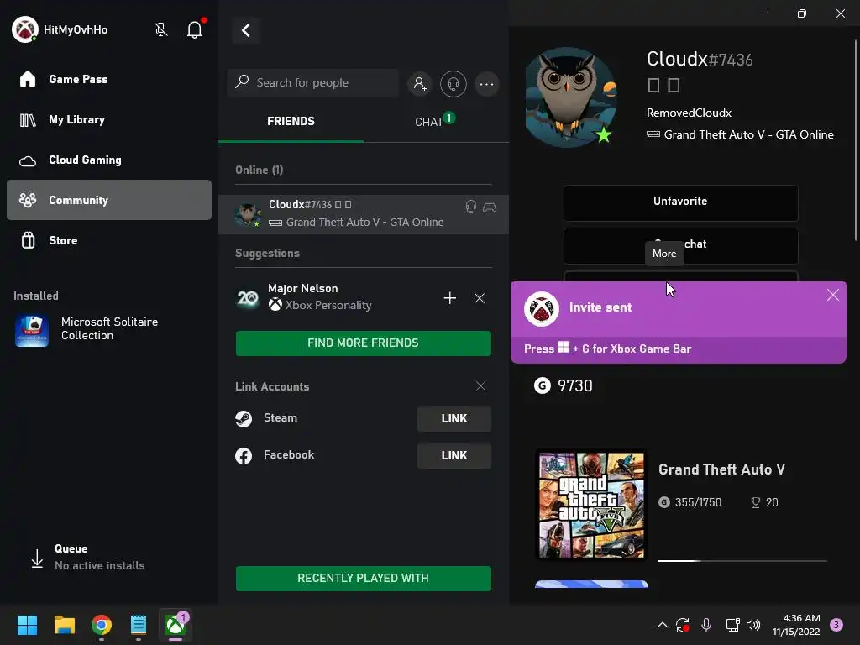Click the Grand Theft Auto V title
Image resolution: width=860 pixels, height=645 pixels.
(721, 469)
